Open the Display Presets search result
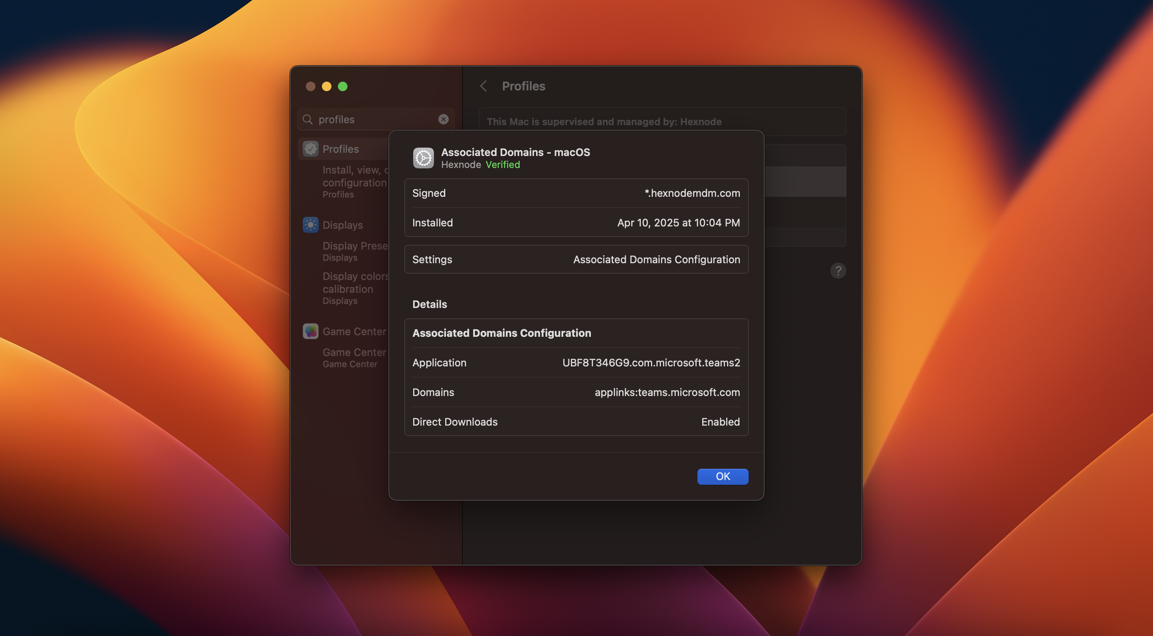1153x636 pixels. pos(356,251)
